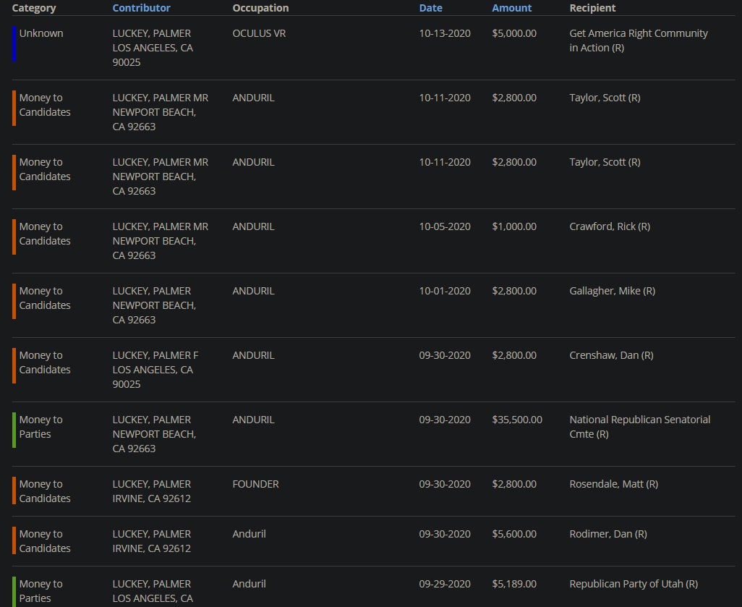
Task: Click the FOUNDER occupation cell
Action: [x=255, y=484]
